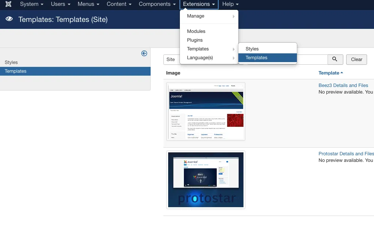Collapse sidebar with the left arrow icon

coord(144,53)
